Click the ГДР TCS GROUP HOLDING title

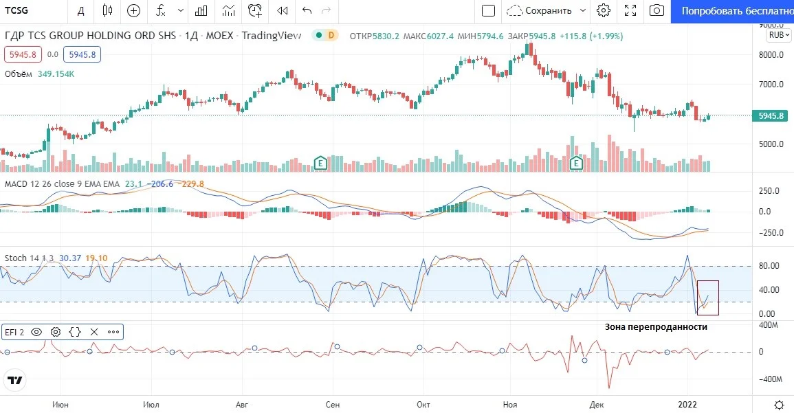tap(90, 36)
